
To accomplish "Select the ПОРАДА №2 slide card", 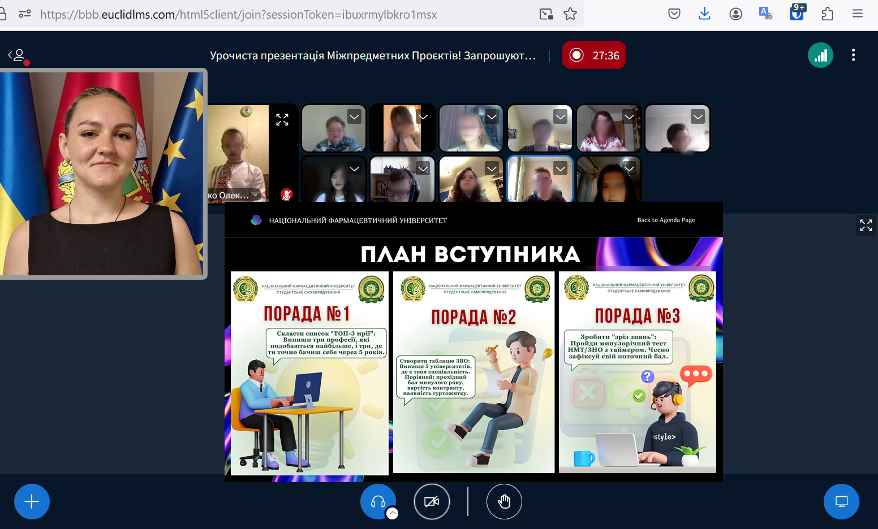I will coord(474,372).
